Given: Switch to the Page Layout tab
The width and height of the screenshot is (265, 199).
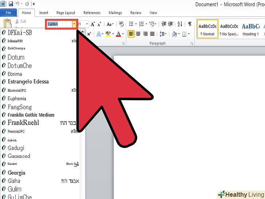Looking at the screenshot, I should [x=66, y=13].
